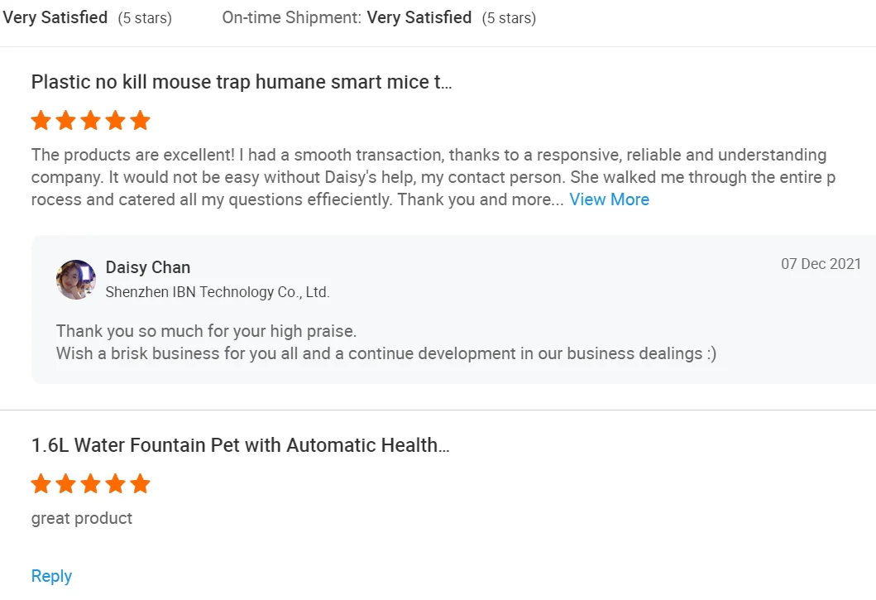Click Shenzhen IBN Technology Co., Ltd. company name
Screen dimensions: 876x600
click(218, 292)
